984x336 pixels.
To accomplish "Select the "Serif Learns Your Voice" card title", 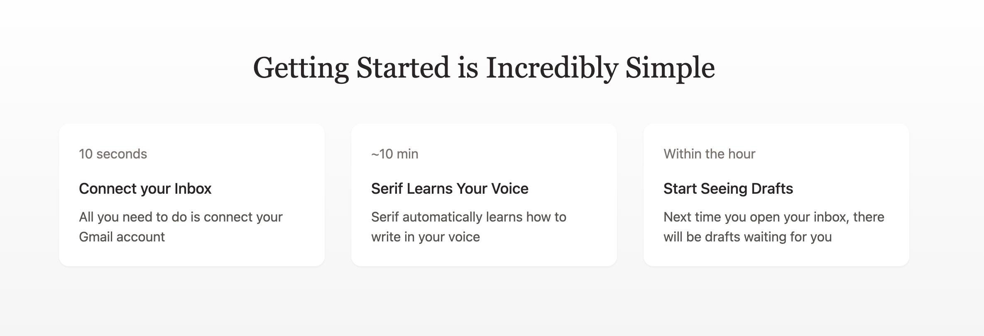I will click(x=450, y=189).
